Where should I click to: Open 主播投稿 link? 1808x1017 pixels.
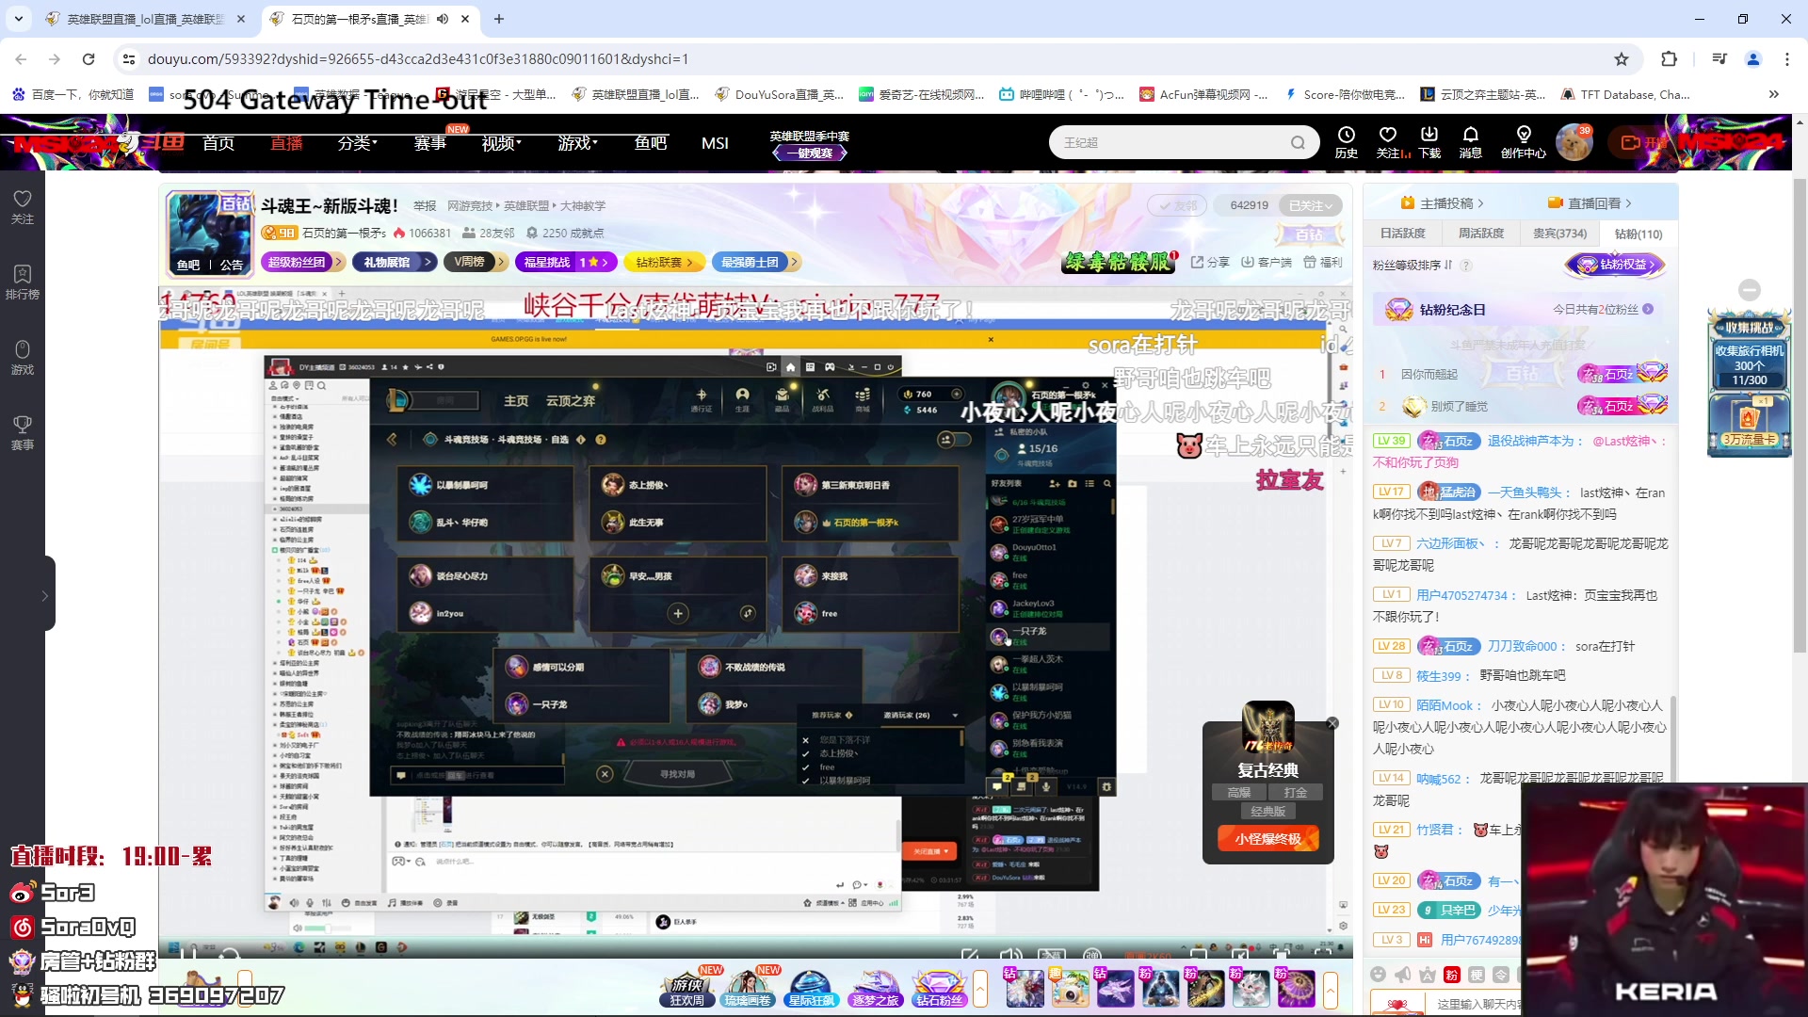coord(1442,203)
